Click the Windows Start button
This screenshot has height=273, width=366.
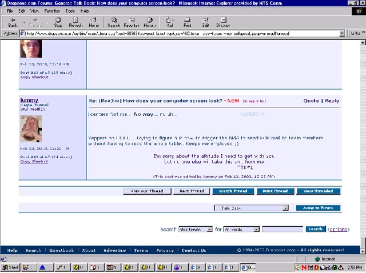(x=10, y=267)
